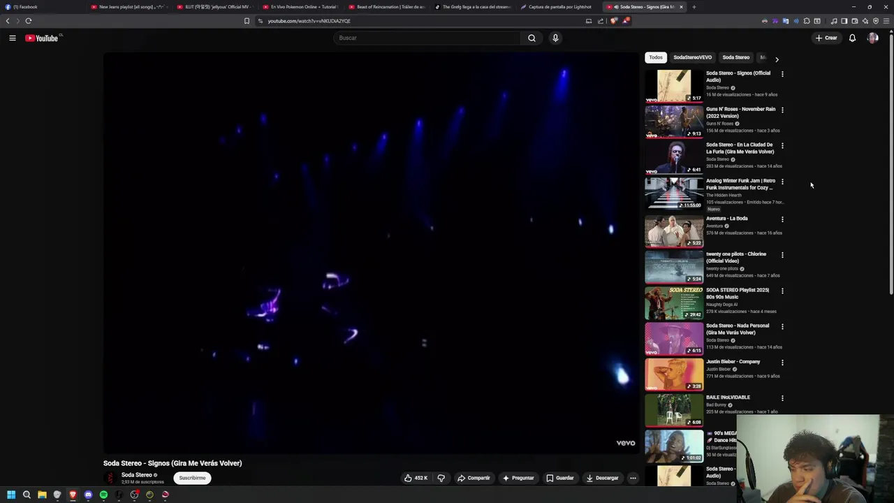
Task: Reload the page with refresh icon
Action: 29,21
